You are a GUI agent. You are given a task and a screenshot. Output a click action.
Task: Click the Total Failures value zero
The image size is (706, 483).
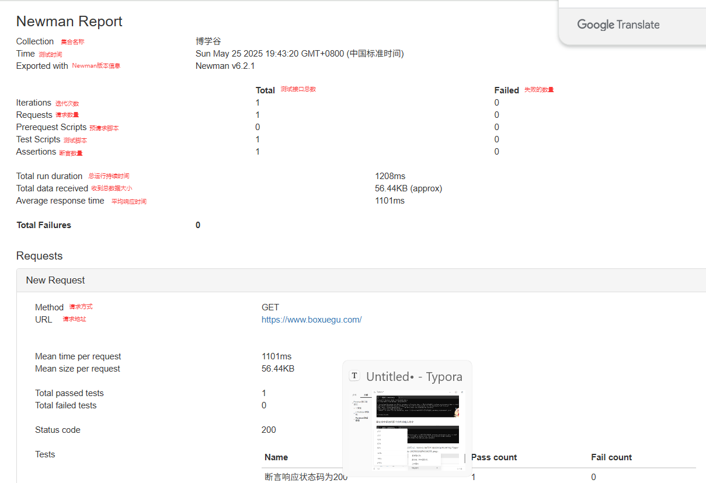pos(197,225)
